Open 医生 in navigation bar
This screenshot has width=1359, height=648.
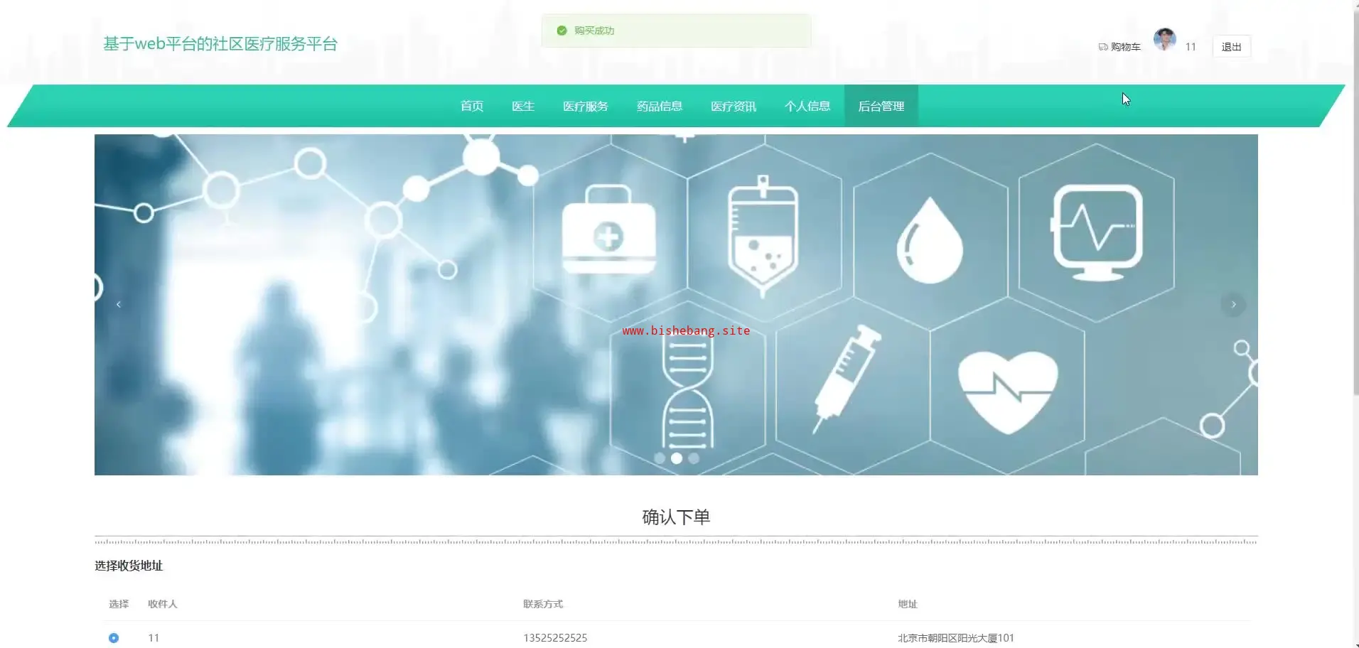click(x=523, y=106)
